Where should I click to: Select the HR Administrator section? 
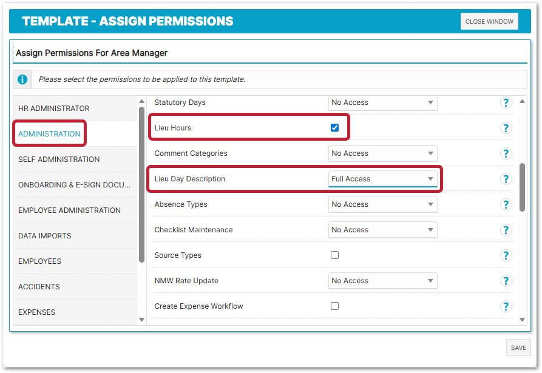(x=53, y=109)
